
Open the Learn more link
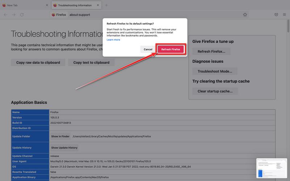pyautogui.click(x=113, y=40)
